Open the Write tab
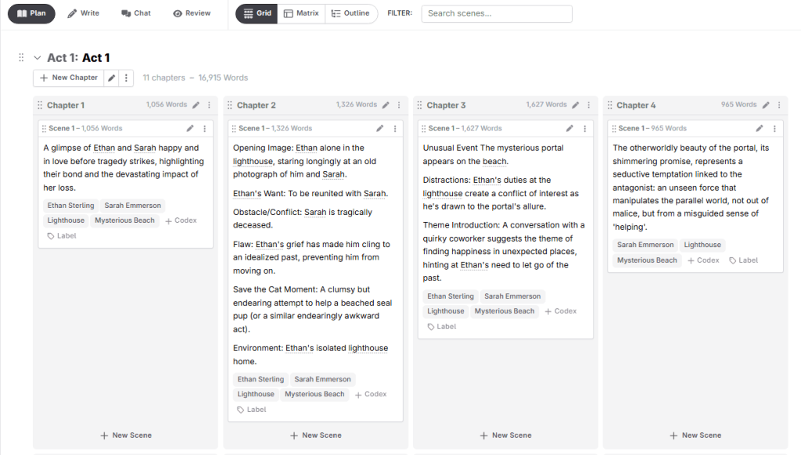 83,13
